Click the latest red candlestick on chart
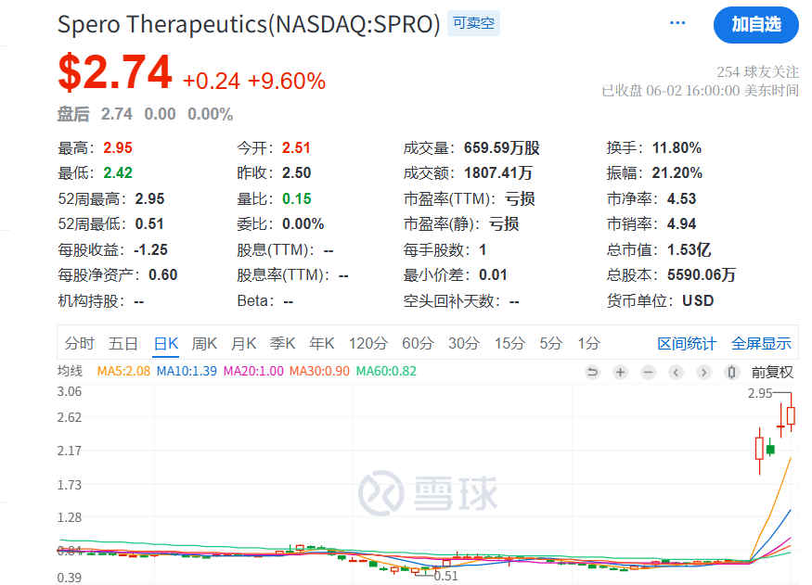812x585 pixels. (791, 416)
